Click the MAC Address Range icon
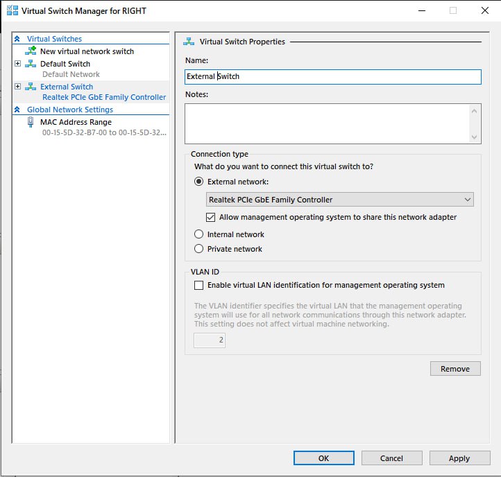 click(x=31, y=122)
